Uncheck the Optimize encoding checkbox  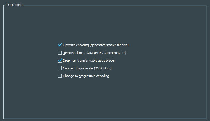(60, 45)
